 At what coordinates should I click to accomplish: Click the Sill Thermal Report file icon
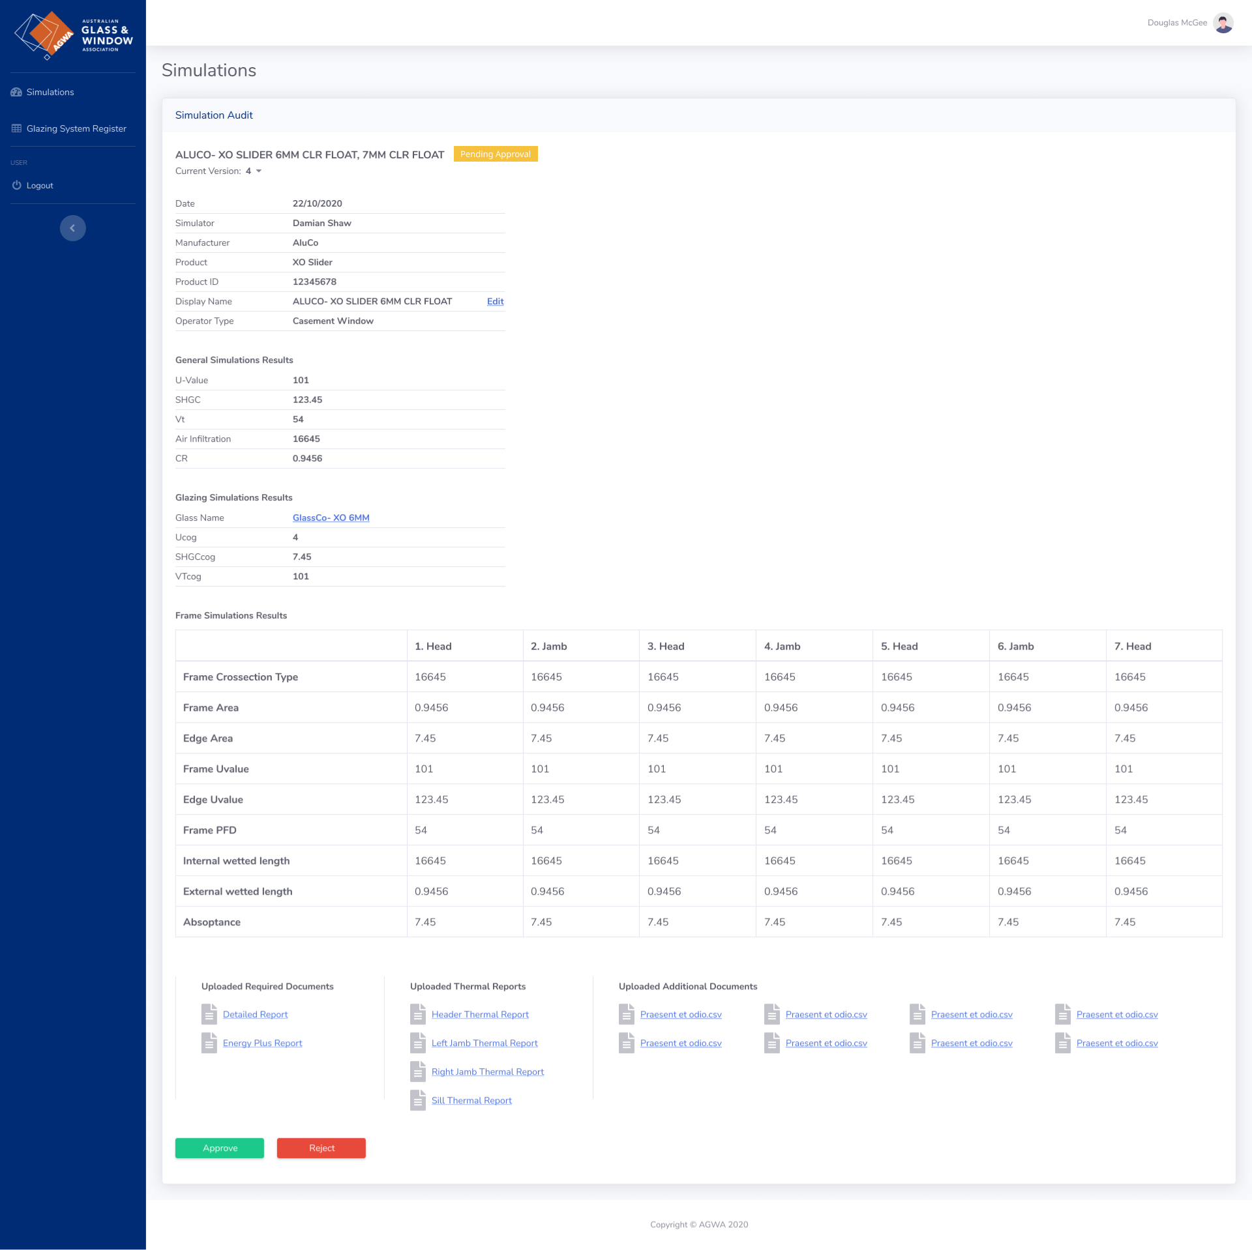418,1100
